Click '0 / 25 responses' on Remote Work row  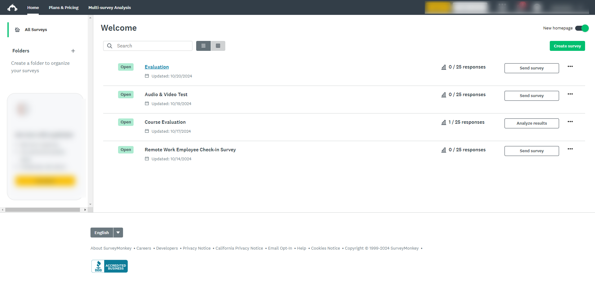(x=467, y=150)
